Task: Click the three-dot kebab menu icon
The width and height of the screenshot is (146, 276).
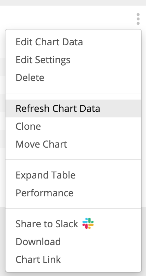Action: pyautogui.click(x=138, y=19)
